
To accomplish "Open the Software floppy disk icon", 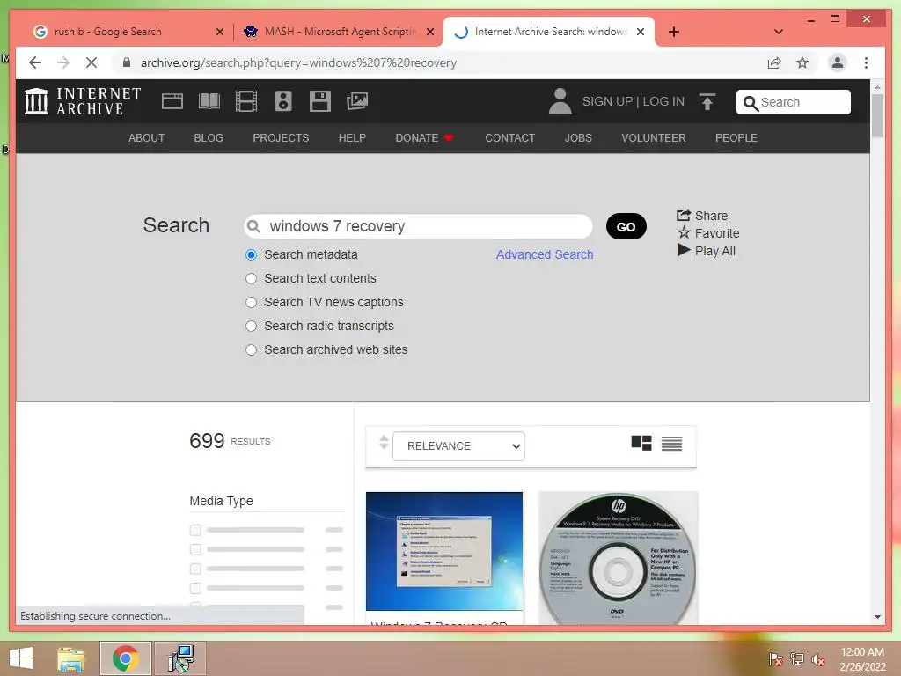I will pyautogui.click(x=320, y=101).
